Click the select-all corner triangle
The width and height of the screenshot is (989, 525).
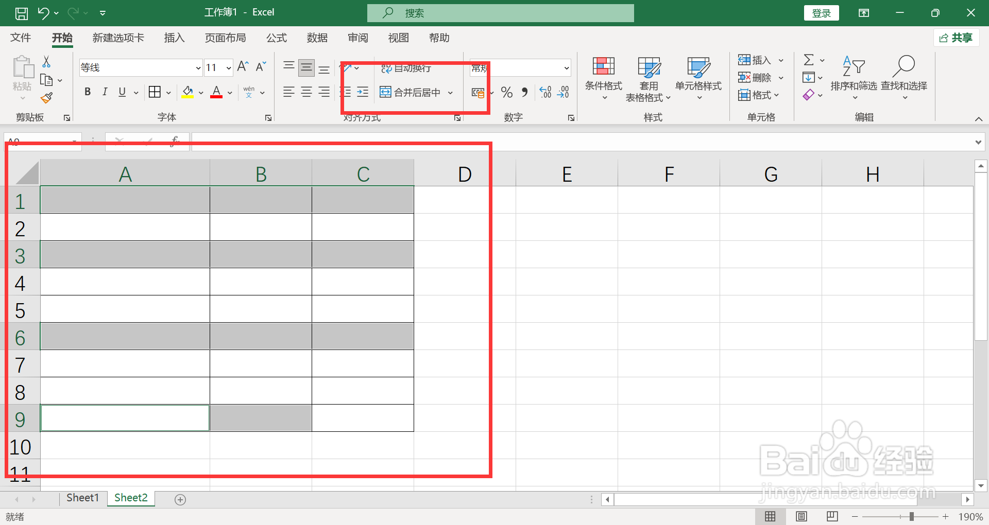point(27,173)
